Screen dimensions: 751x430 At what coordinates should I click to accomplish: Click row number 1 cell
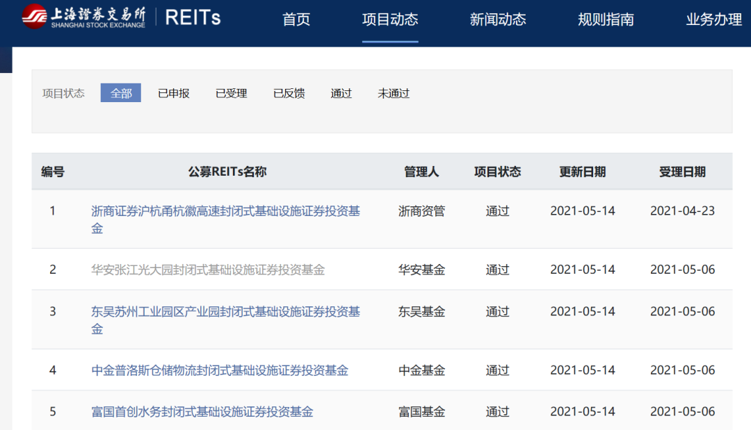(x=53, y=211)
